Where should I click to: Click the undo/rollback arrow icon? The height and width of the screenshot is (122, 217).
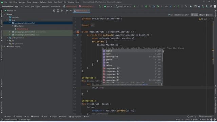(x=186, y=6)
